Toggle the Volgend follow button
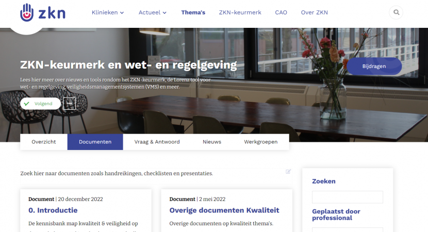 tap(40, 104)
